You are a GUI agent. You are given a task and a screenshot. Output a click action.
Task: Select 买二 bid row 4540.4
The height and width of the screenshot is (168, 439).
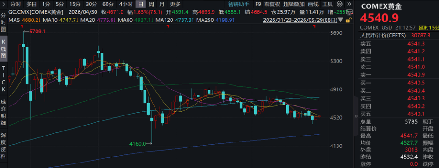[x=398, y=90]
